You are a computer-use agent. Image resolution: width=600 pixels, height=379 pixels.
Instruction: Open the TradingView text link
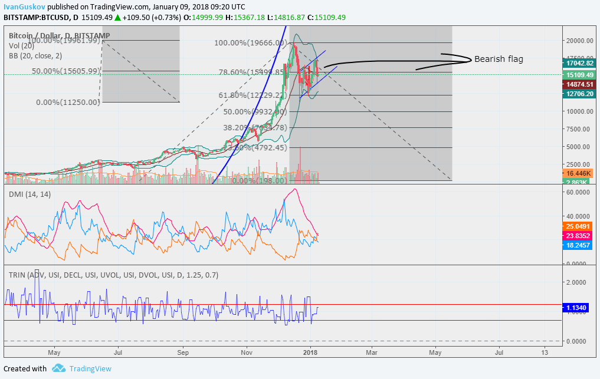(90, 368)
